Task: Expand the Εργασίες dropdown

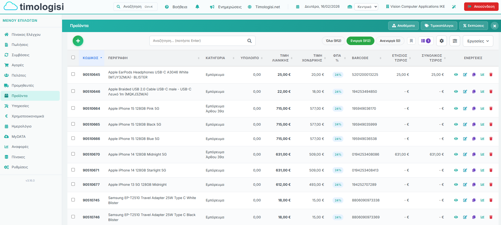Action: point(478,41)
